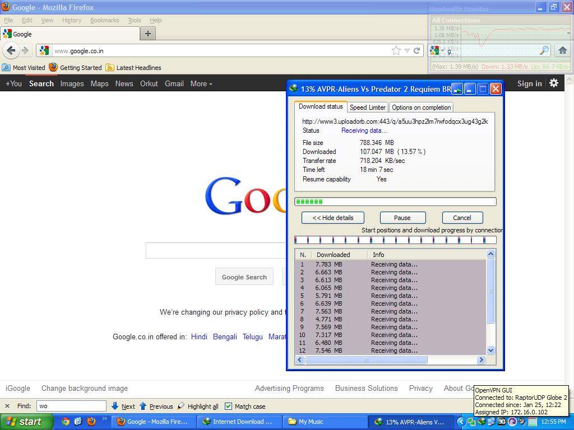Click the 3G tray icon

coord(502,422)
